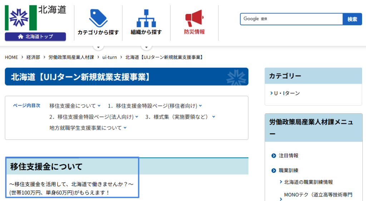
Task: Click arrow icon beside 注目情報
Action: tap(274, 156)
